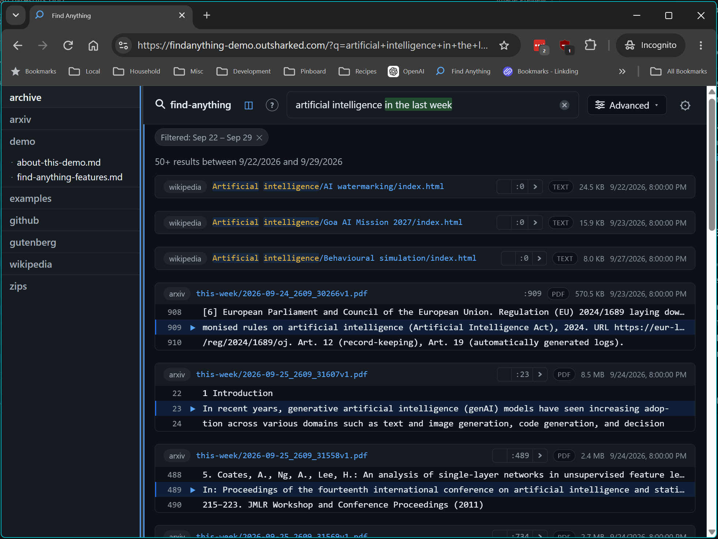The height and width of the screenshot is (539, 718).
Task: Open the 2609_30266v1.pdf result link
Action: pos(282,294)
